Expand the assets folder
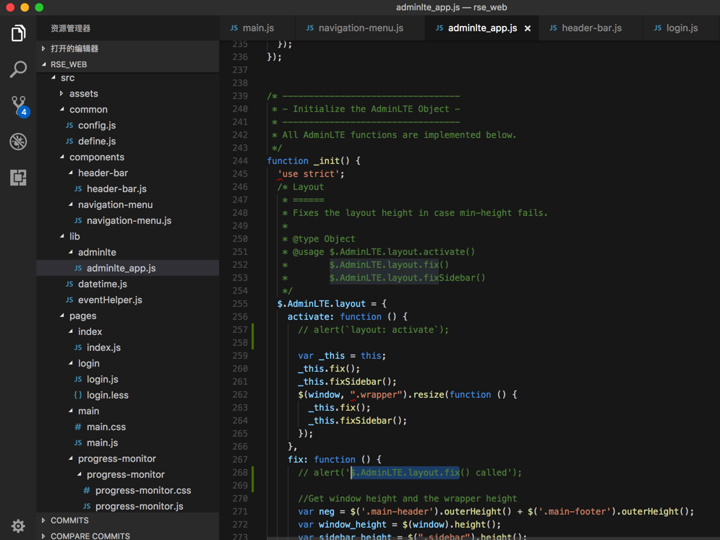The width and height of the screenshot is (720, 540). pyautogui.click(x=83, y=93)
